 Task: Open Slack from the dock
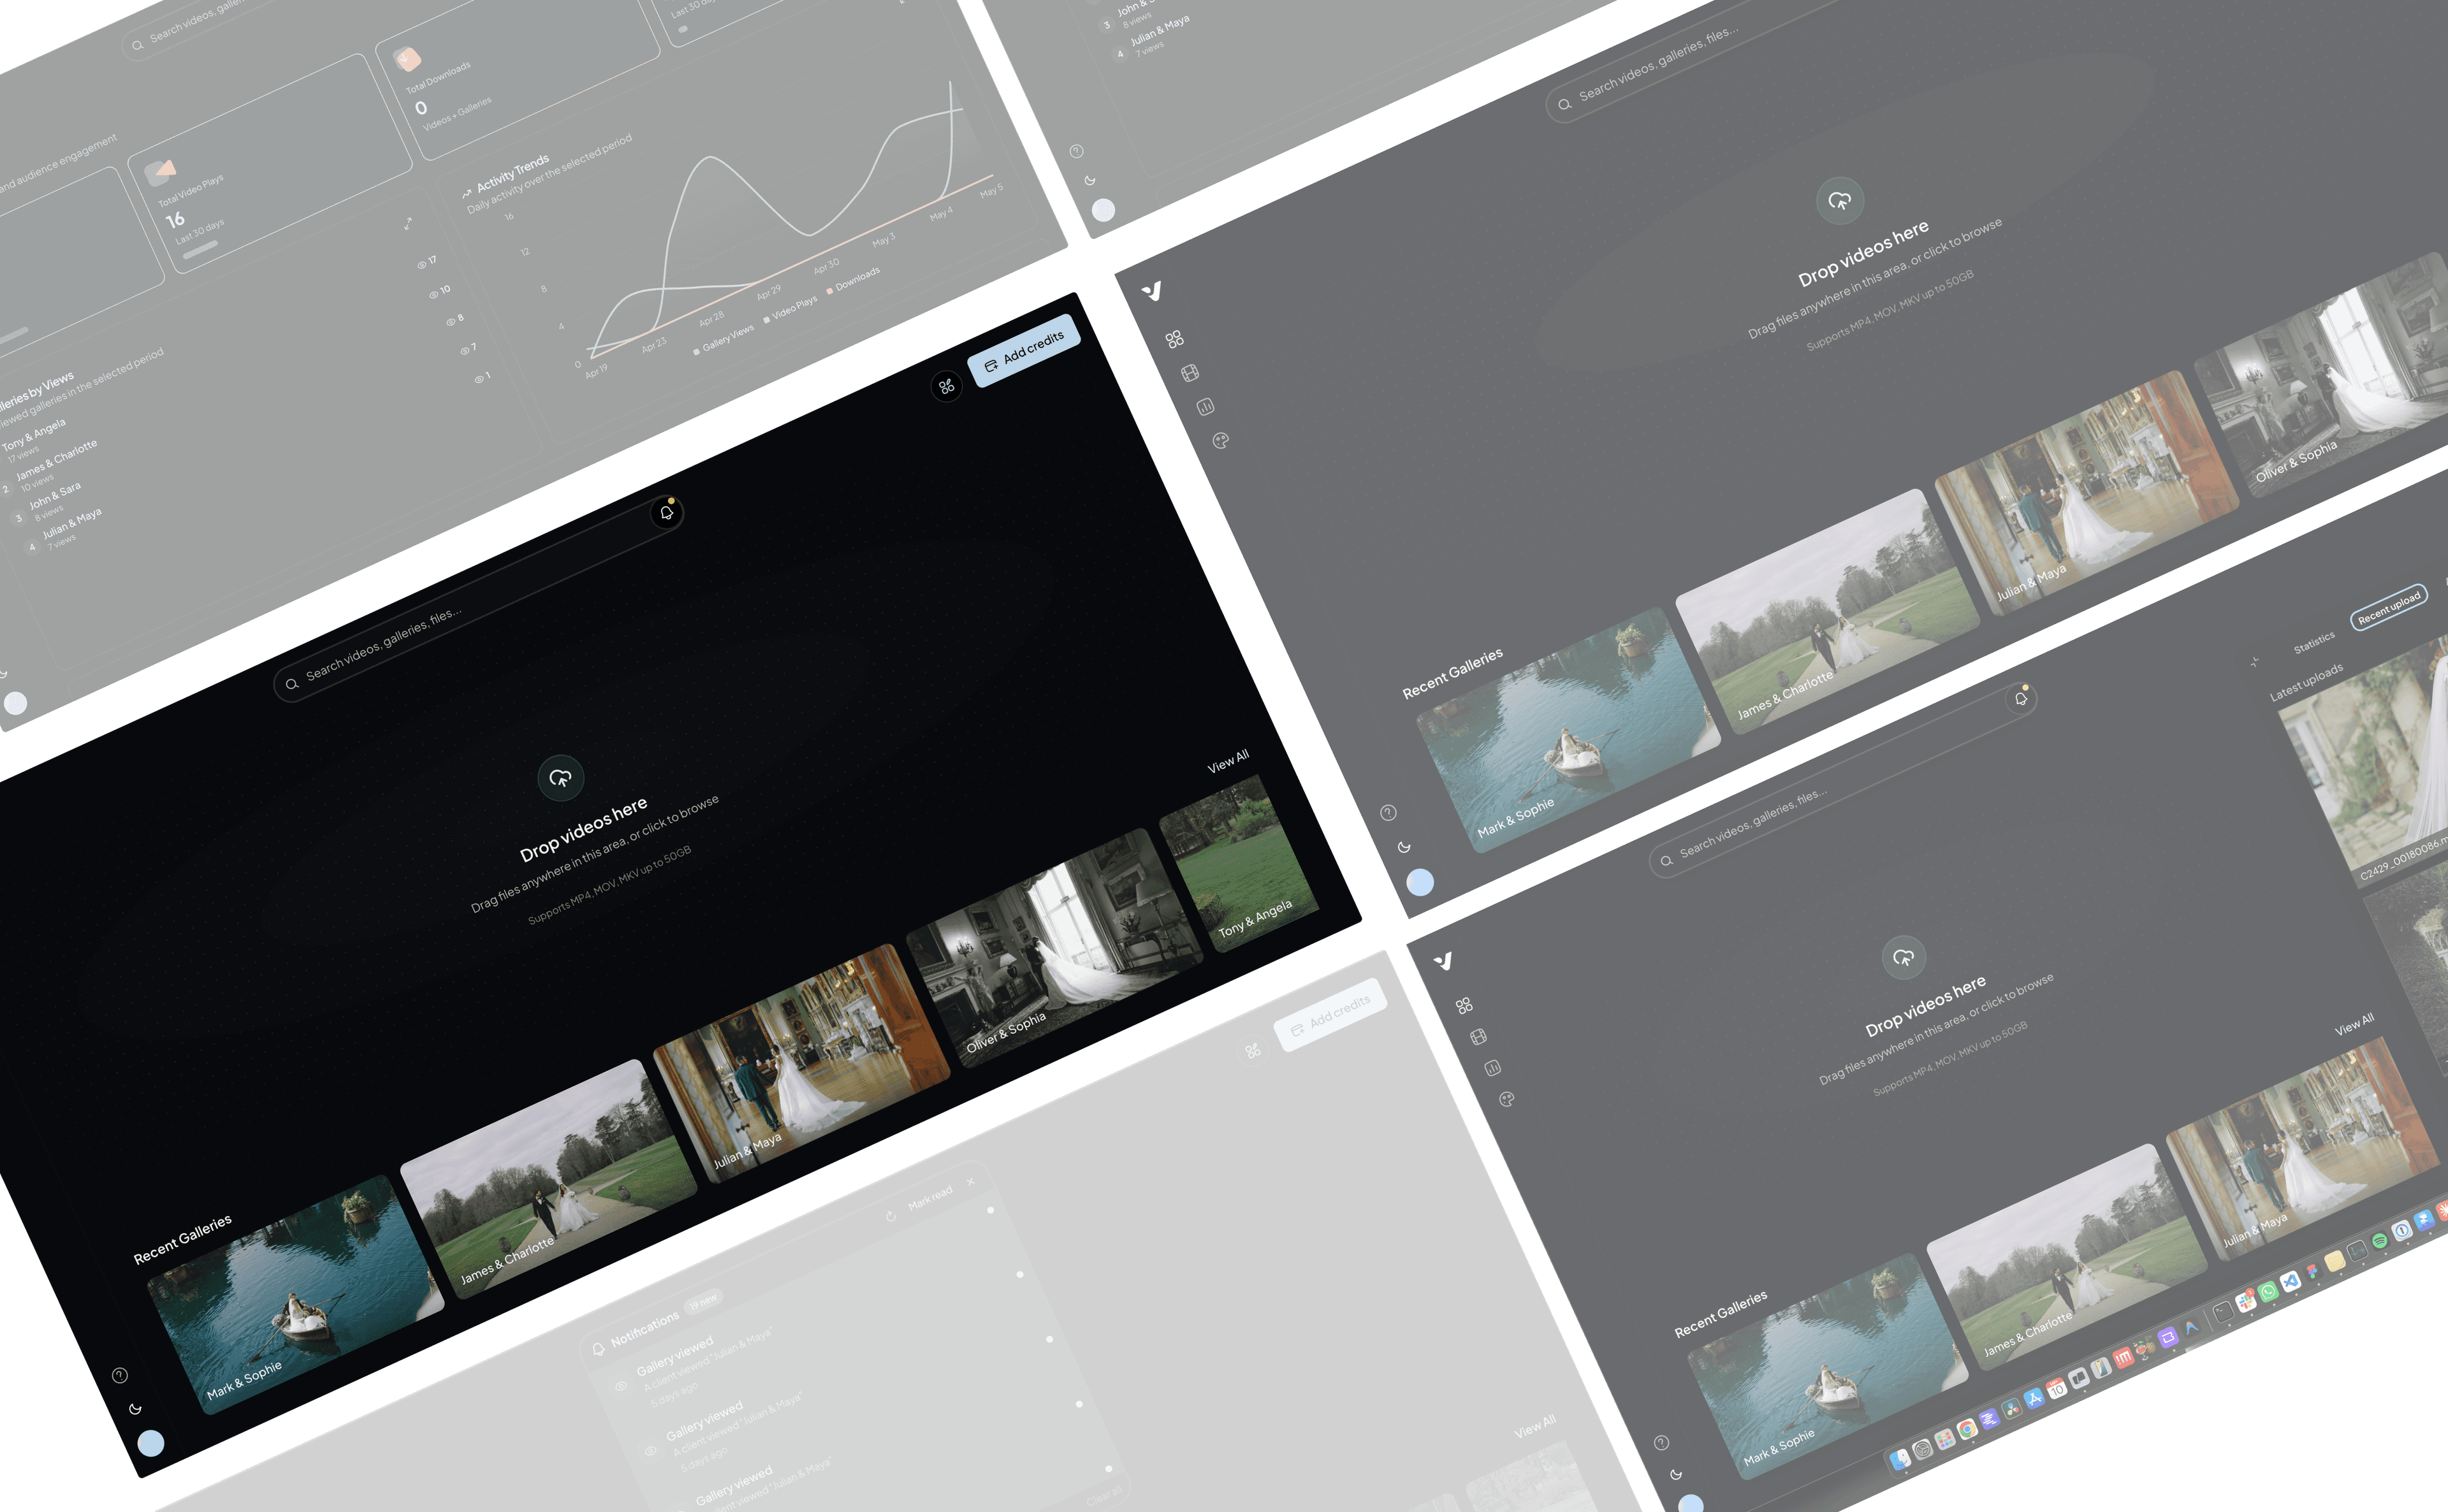[2246, 1302]
